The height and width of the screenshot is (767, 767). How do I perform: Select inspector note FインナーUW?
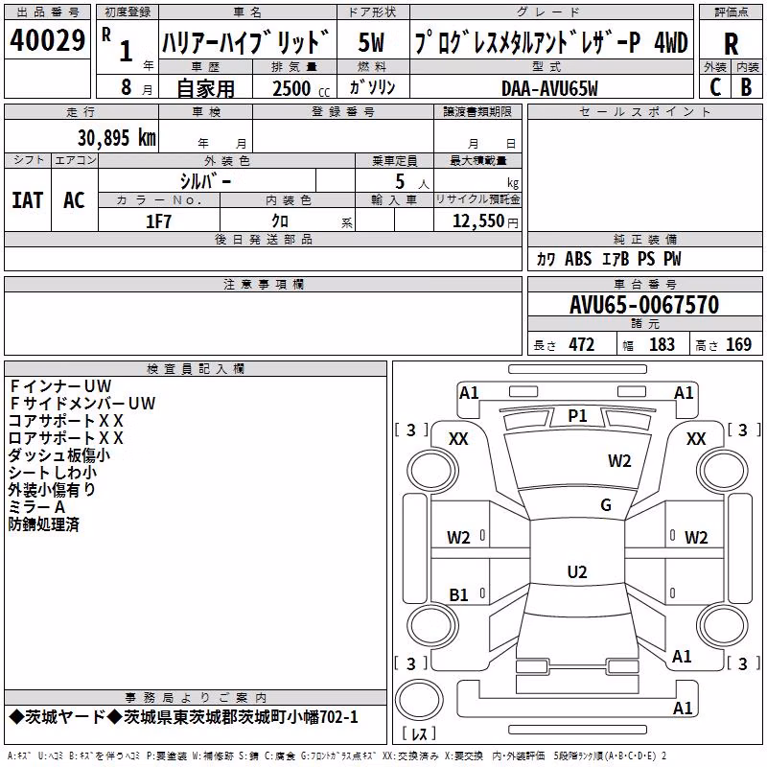pos(60,386)
